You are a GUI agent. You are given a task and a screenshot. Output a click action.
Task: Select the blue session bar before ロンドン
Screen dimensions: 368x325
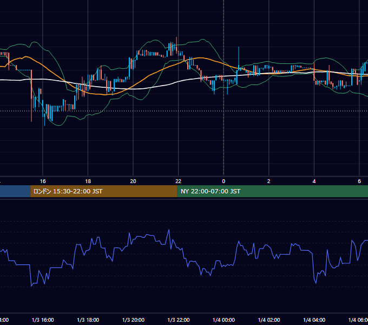click(15, 191)
